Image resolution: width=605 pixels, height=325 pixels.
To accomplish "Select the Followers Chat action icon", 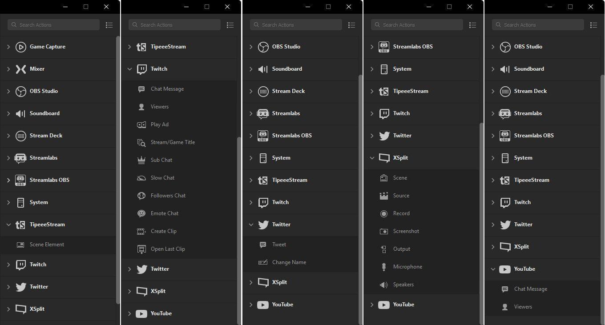I will click(x=141, y=196).
